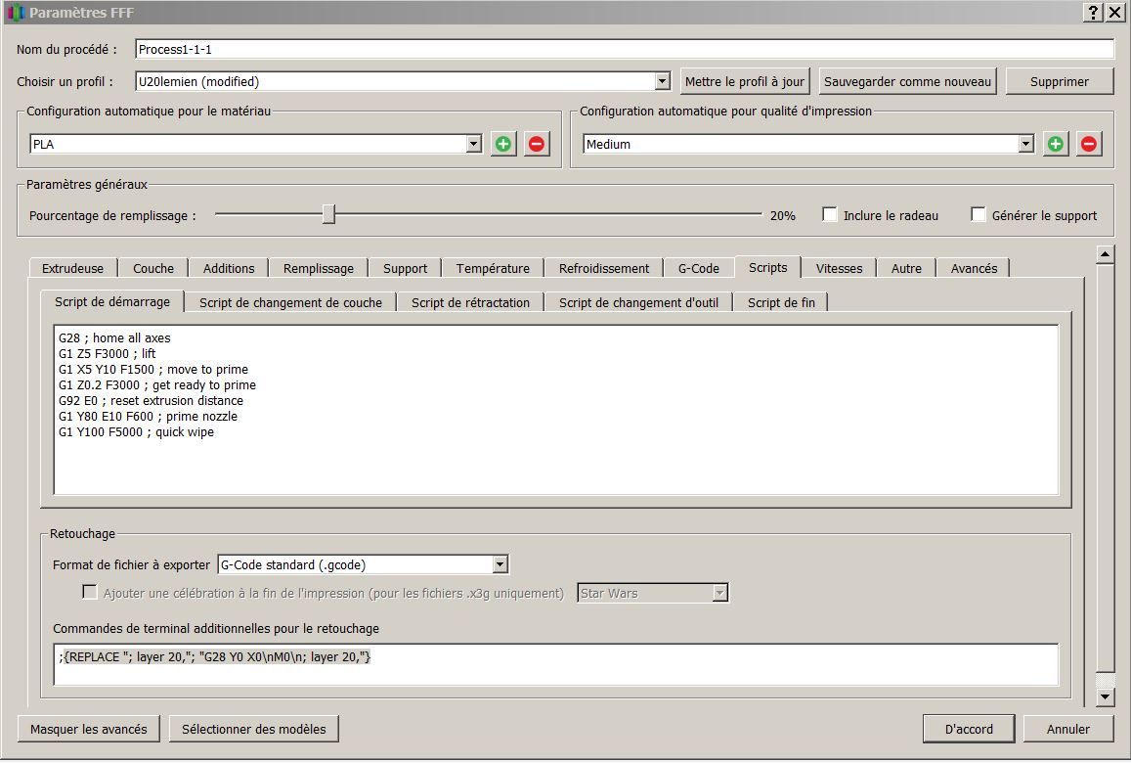The height and width of the screenshot is (763, 1131).
Task: Click the 'G1 Y100 F5000 ; quick wipe' line
Action: click(x=136, y=432)
